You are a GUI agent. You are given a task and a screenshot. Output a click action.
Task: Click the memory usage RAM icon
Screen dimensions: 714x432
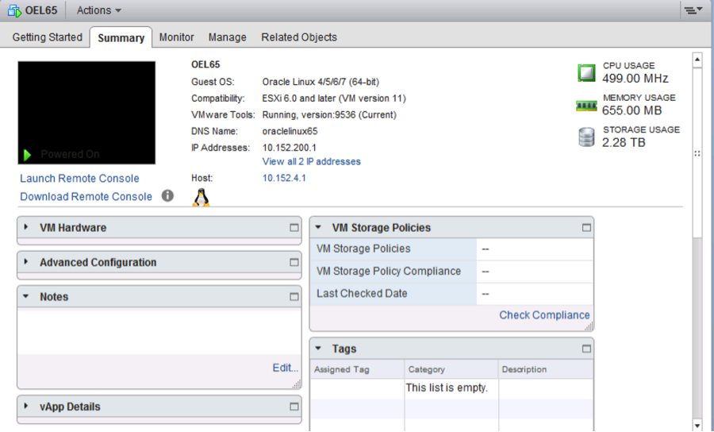(x=586, y=106)
